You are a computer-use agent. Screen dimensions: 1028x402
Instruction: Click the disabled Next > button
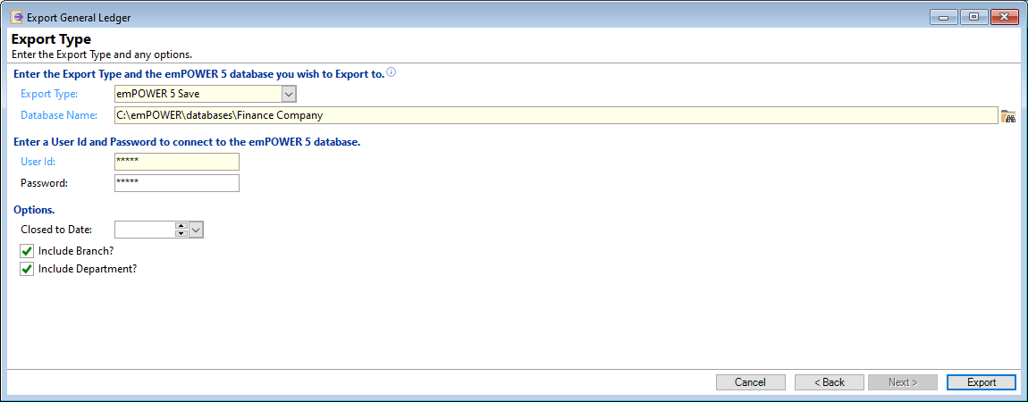point(903,382)
